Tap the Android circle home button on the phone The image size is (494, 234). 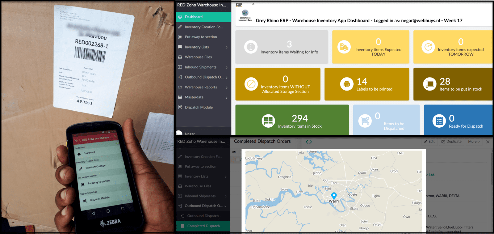pyautogui.click(x=108, y=211)
